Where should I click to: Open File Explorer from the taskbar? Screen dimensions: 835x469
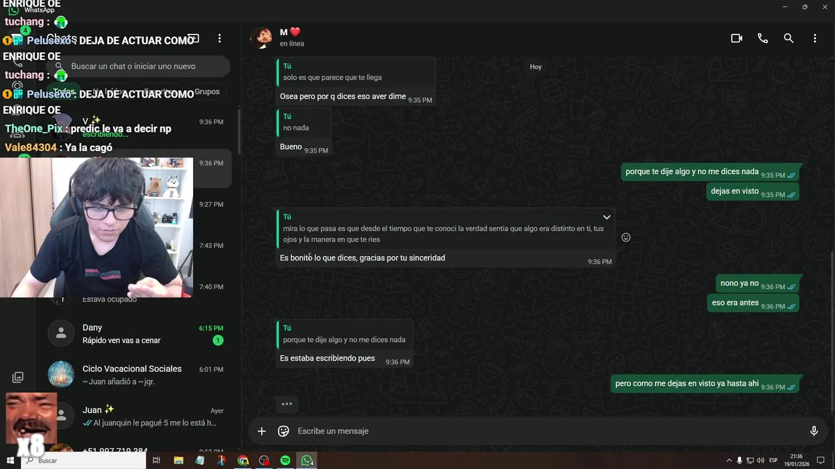click(x=179, y=461)
